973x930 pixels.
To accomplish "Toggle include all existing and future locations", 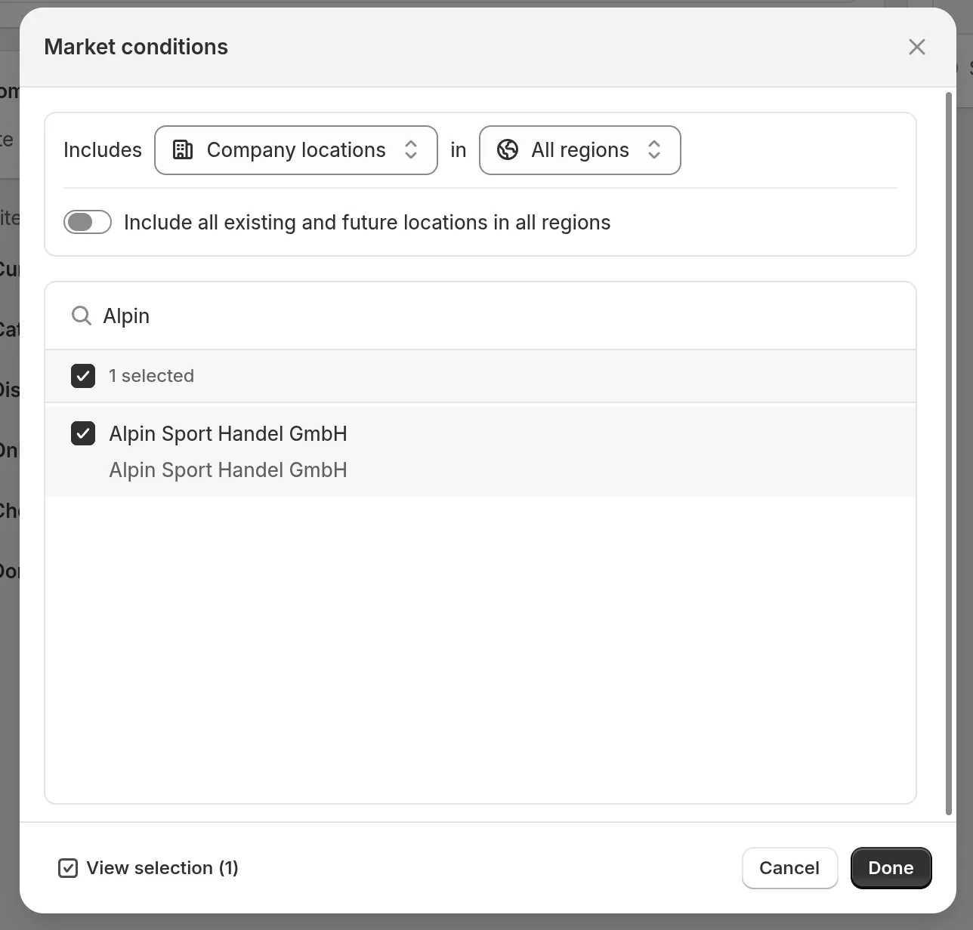I will click(x=88, y=222).
